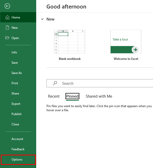Viewport: 153px width, 168px height.
Task: Click the back arrow to exit Backstage
Action: (7, 6)
